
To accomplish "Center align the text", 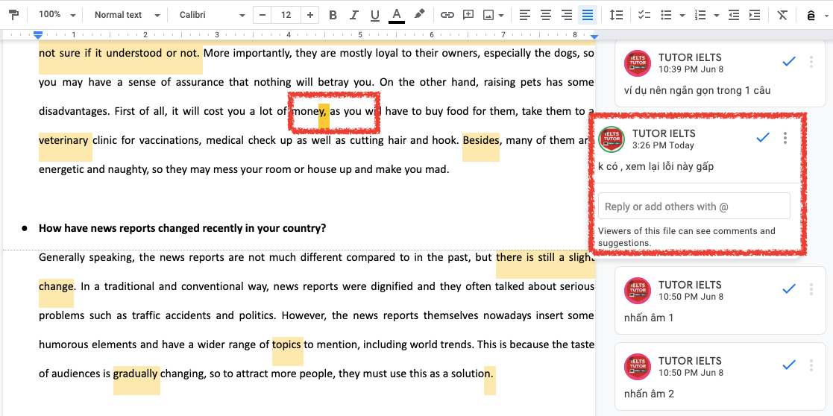I will click(x=546, y=15).
